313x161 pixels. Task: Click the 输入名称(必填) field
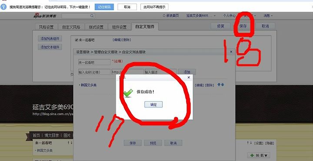tap(94, 72)
